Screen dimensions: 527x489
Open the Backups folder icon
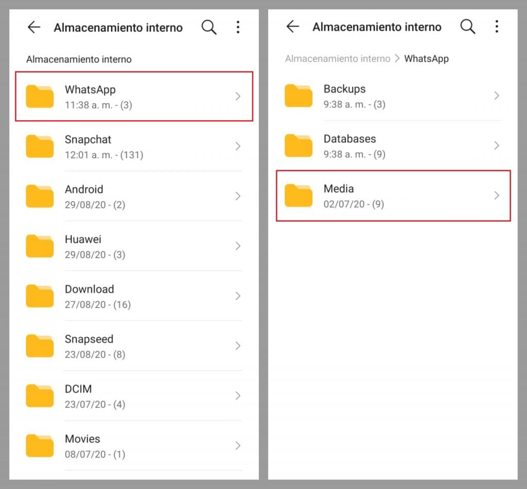(298, 96)
